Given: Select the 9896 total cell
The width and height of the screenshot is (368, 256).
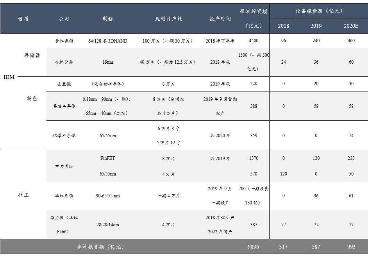Looking at the screenshot, I should [x=254, y=247].
